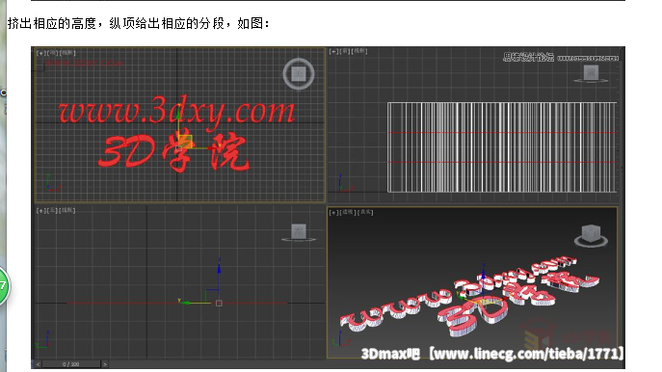
Task: Click the blue Z-axis arrow in the left viewport
Action: 219,267
